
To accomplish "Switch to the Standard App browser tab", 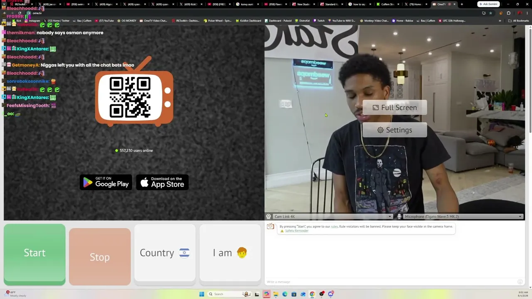I will [331, 4].
